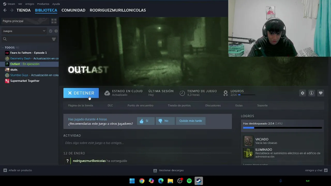
Task: Collapse the TODOS games category
Action: click(x=3, y=48)
